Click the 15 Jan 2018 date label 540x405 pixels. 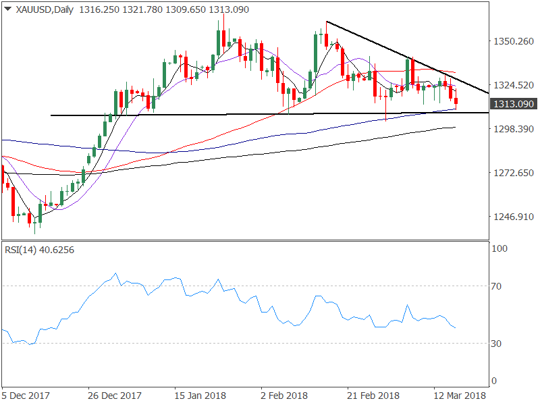pyautogui.click(x=200, y=396)
